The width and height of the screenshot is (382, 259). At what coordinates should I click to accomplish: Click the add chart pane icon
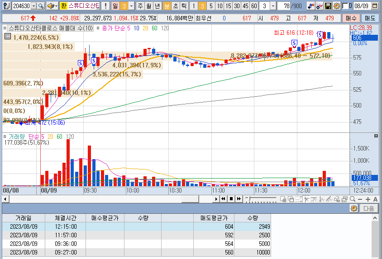[x=283, y=199]
